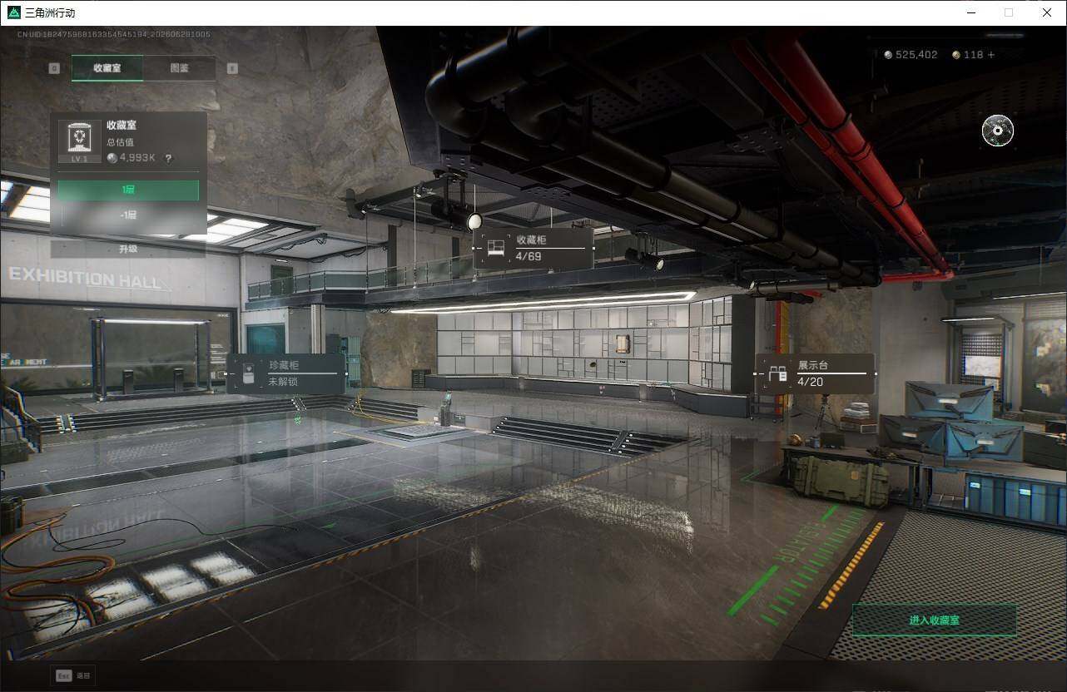Click the Esc 返回 back button
The image size is (1067, 692).
tap(73, 676)
